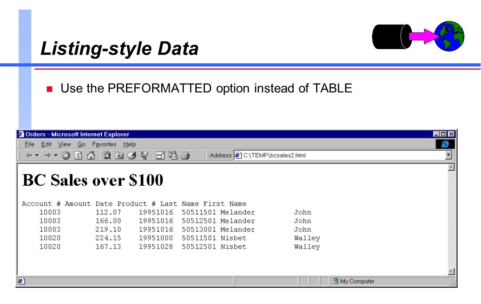Switch to Fullscreen view icon
481x304 pixels.
point(160,156)
